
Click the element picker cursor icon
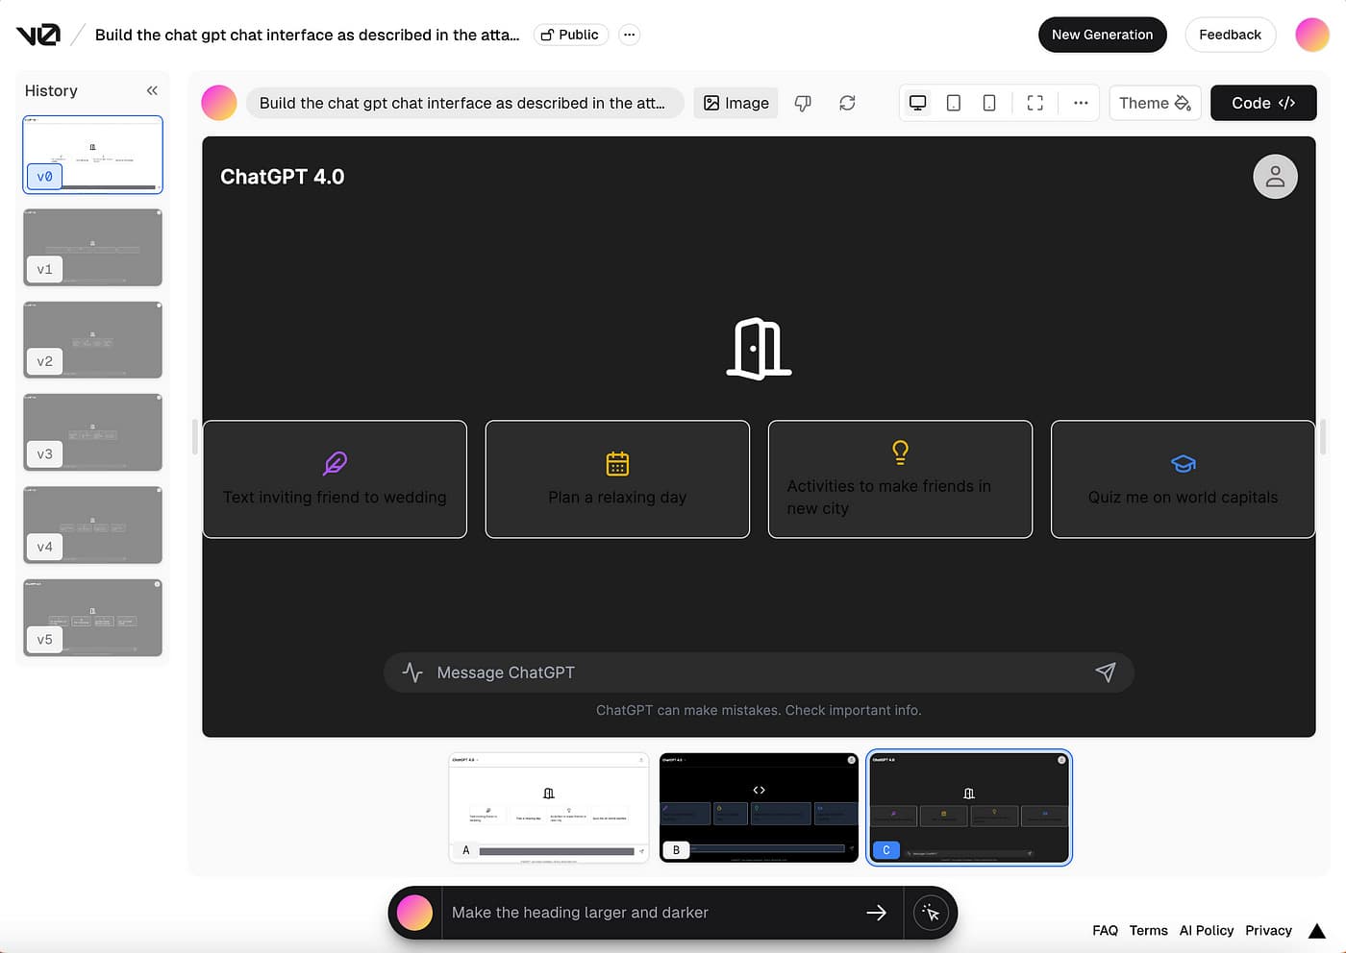point(931,913)
